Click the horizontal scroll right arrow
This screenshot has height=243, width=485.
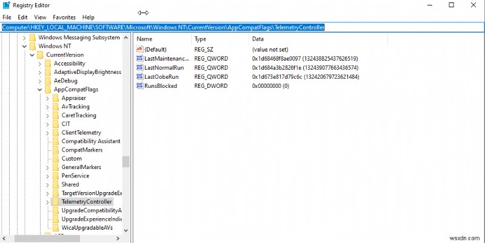118,238
